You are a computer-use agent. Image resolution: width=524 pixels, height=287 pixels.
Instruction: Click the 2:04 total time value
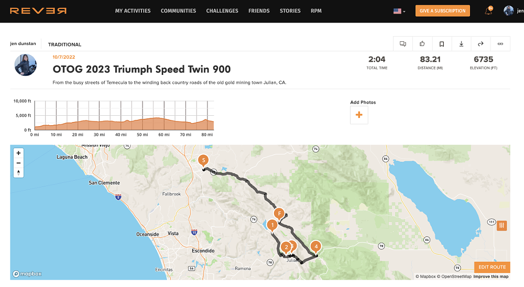pyautogui.click(x=377, y=60)
